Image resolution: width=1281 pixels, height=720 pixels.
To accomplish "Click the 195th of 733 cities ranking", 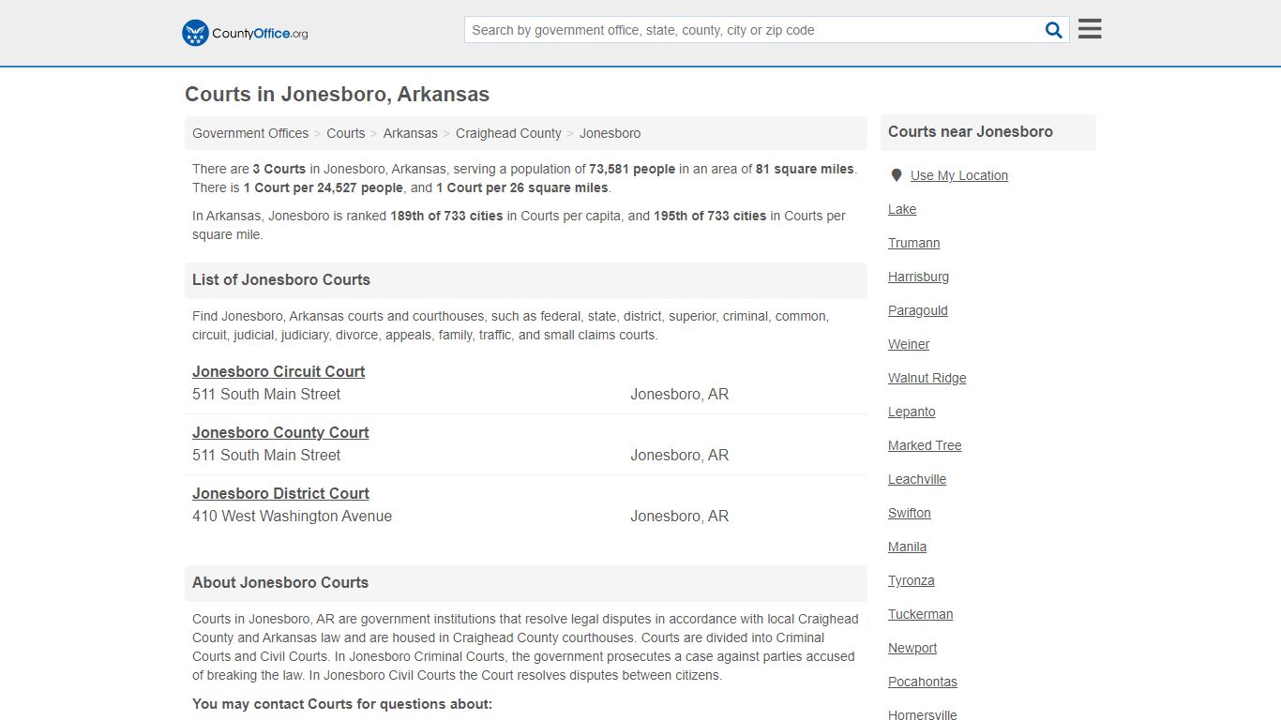I will point(710,216).
